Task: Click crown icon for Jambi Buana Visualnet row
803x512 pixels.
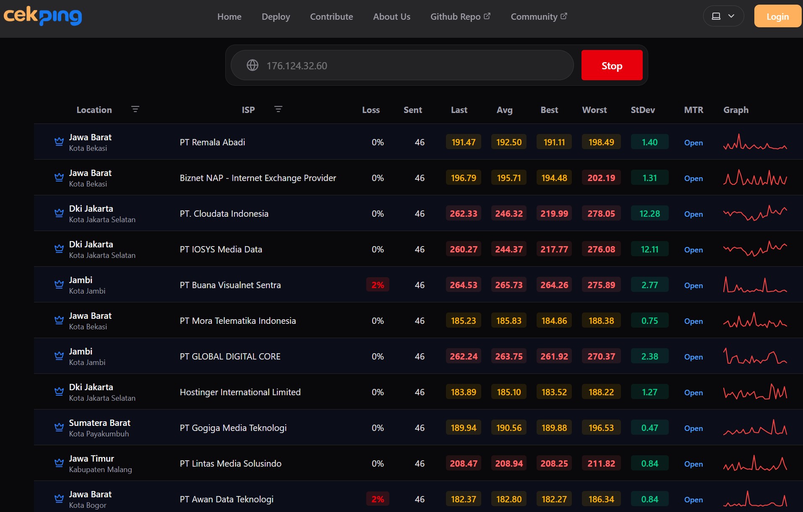Action: point(59,284)
